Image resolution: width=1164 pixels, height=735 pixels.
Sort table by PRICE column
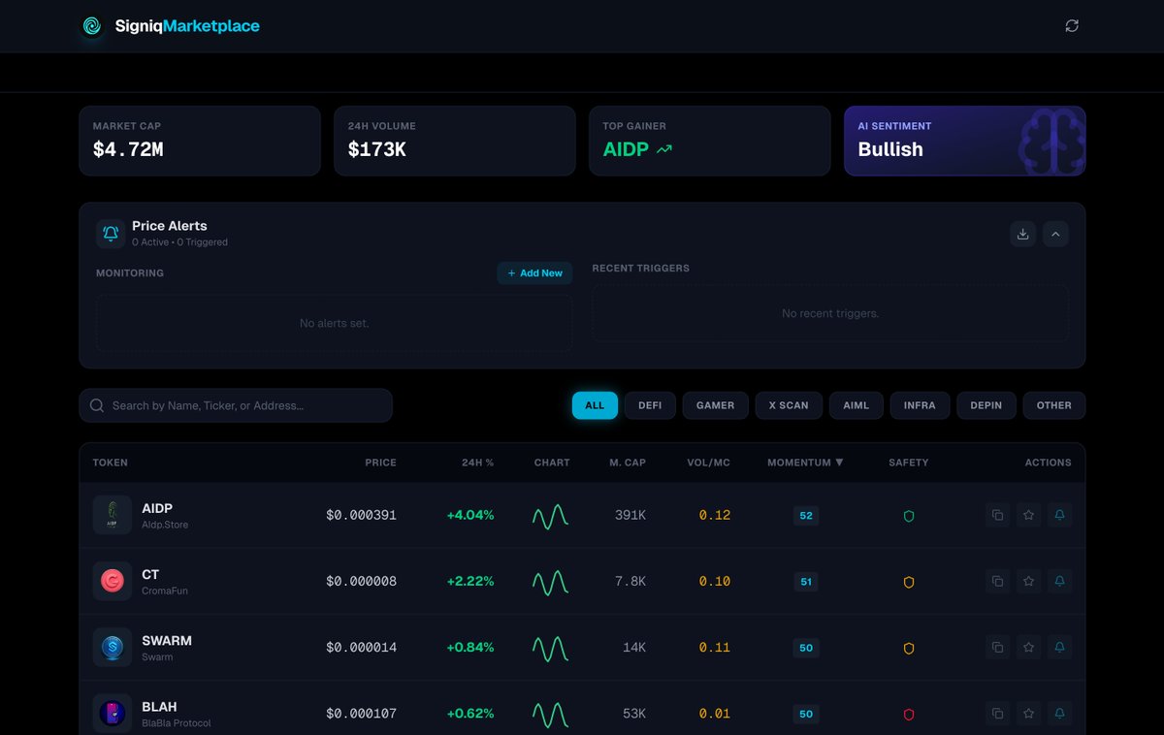coord(380,463)
